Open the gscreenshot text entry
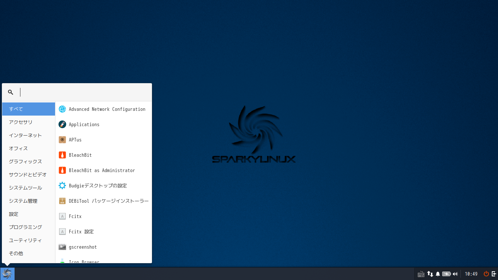Screen dimensions: 498x280 (x=83, y=247)
